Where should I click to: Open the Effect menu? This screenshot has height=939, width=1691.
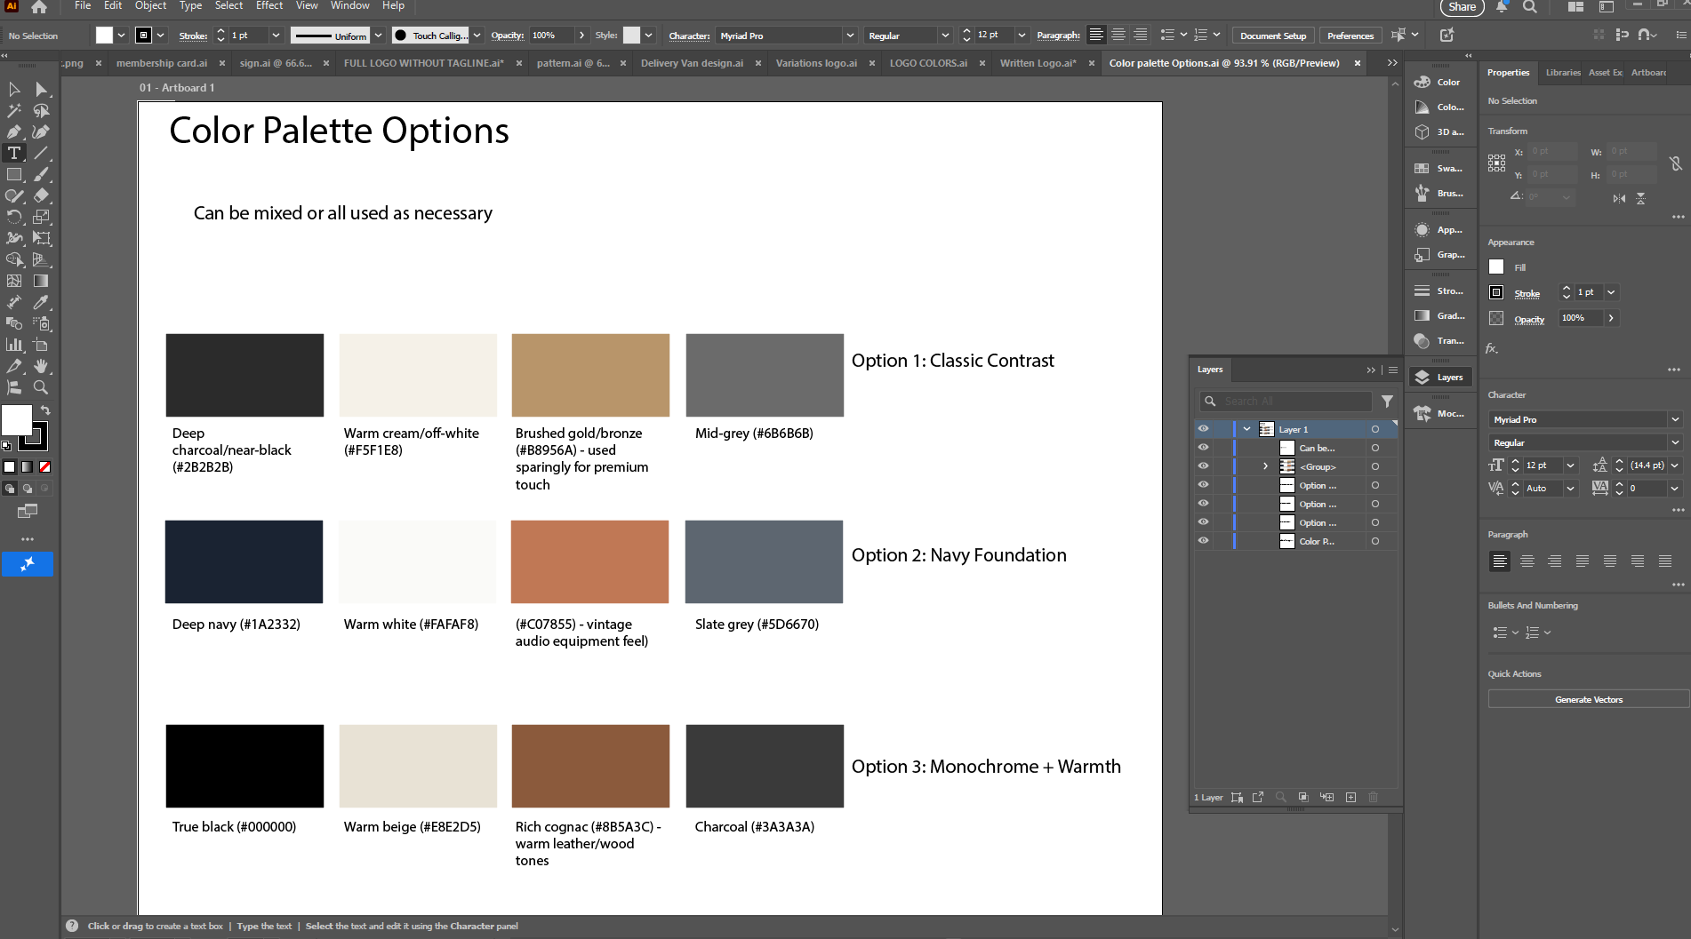pos(268,5)
